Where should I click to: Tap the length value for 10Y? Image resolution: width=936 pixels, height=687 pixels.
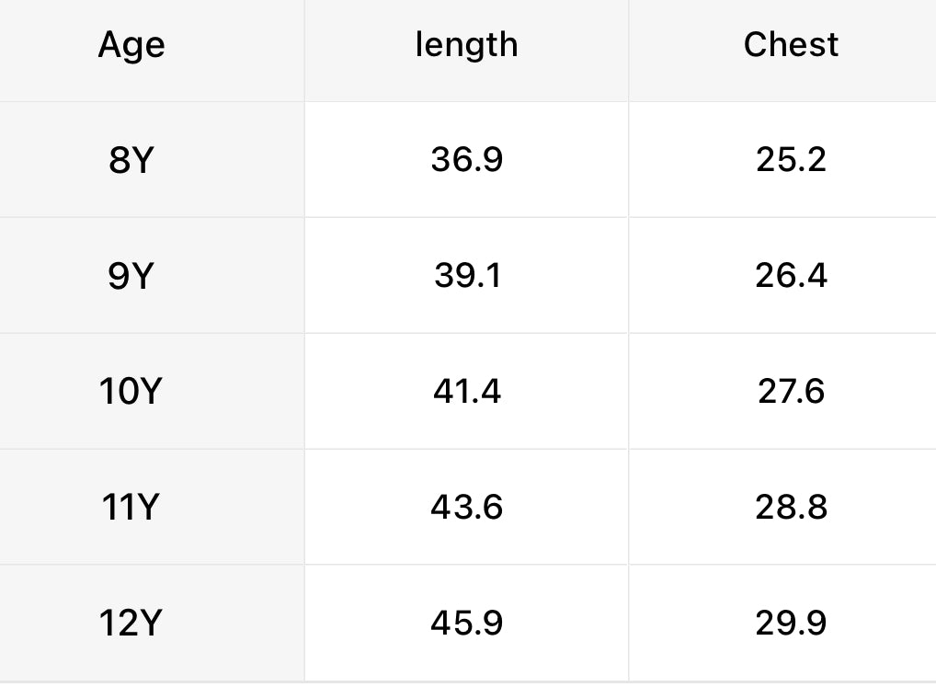pos(467,392)
